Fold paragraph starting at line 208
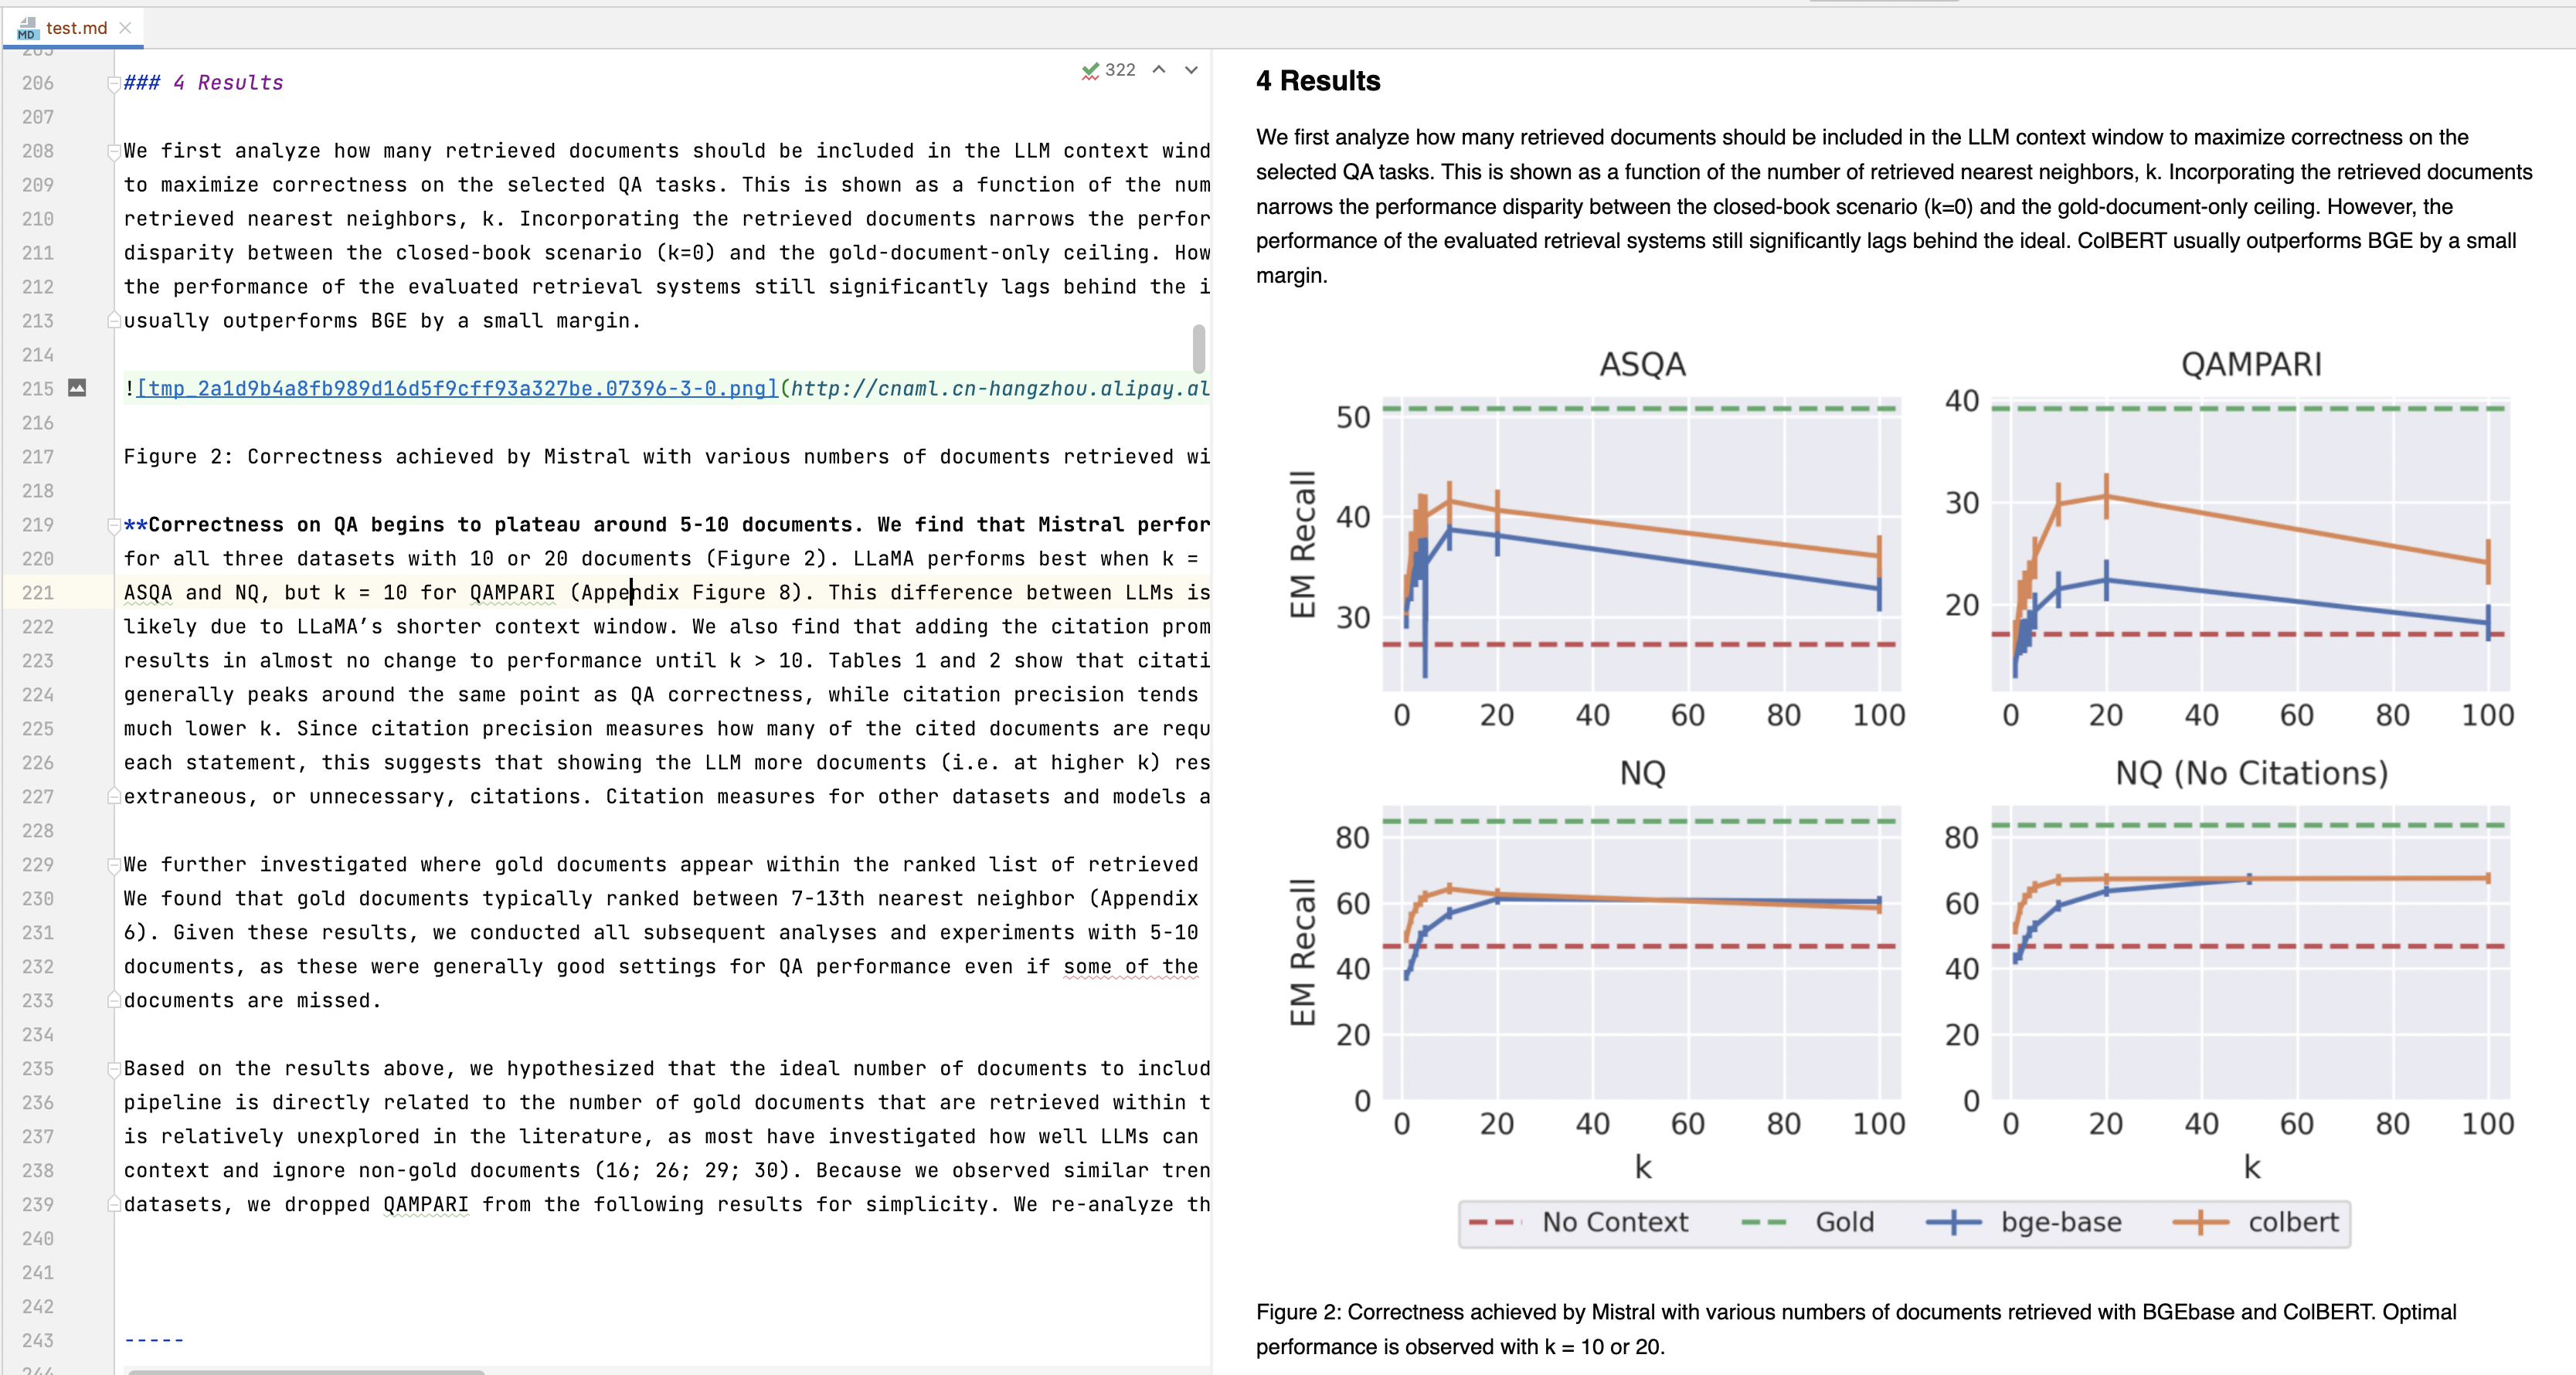Viewport: 2576px width, 1375px height. 114,152
